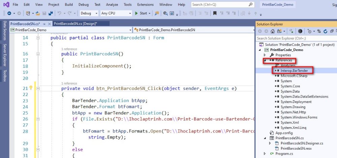Close the PrintBarcodeSN.cs tab
Viewport: 337px width, 158px height.
point(49,24)
